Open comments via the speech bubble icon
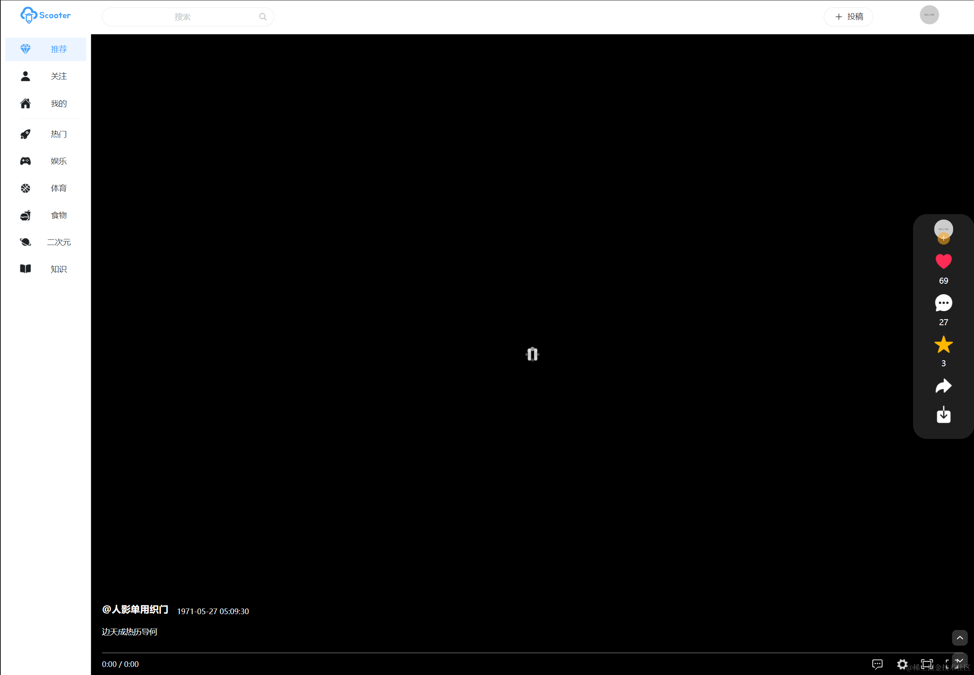 [943, 303]
